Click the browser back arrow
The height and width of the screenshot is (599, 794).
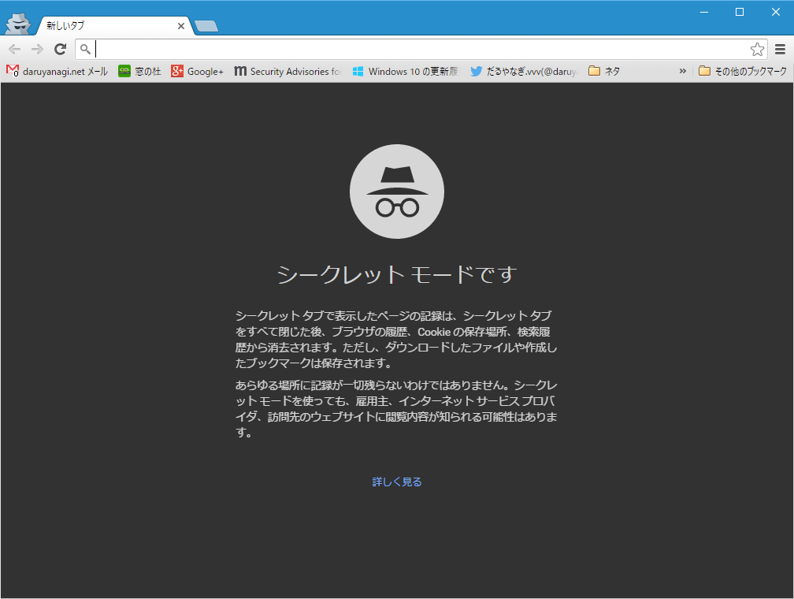(15, 49)
